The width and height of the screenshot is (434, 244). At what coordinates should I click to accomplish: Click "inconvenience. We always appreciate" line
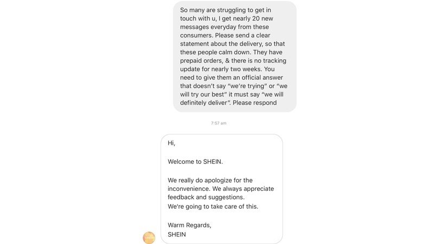[x=221, y=189]
